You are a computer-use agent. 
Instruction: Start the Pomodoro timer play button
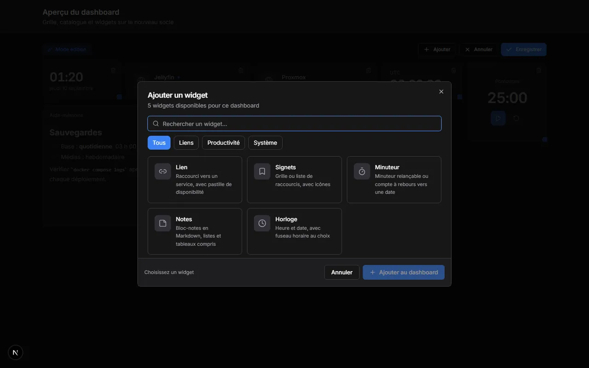click(x=498, y=118)
